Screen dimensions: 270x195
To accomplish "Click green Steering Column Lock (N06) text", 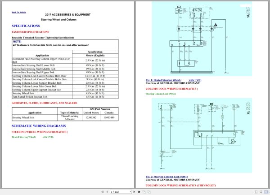I will (x=161, y=94).
